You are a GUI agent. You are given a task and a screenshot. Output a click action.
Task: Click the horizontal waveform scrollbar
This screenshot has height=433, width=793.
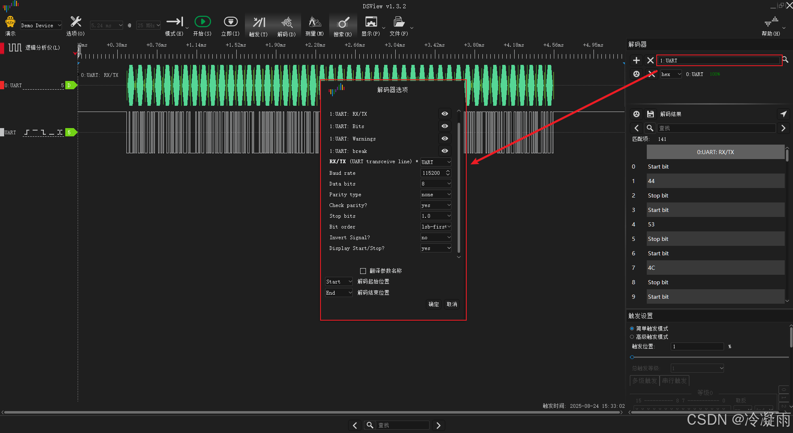(312, 412)
